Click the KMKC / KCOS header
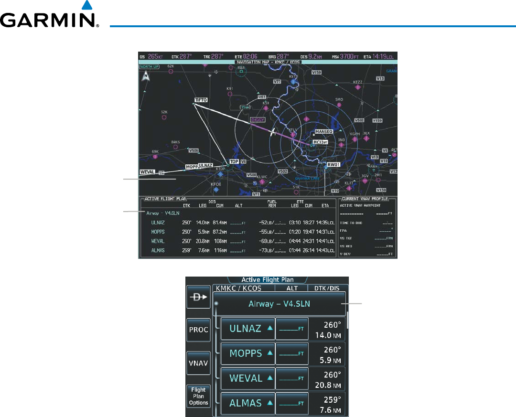The image size is (516, 417). 238,289
